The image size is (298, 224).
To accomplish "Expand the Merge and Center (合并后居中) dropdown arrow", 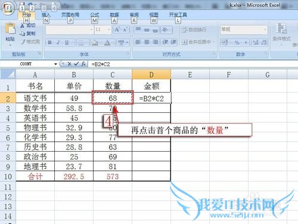I will (x=214, y=42).
